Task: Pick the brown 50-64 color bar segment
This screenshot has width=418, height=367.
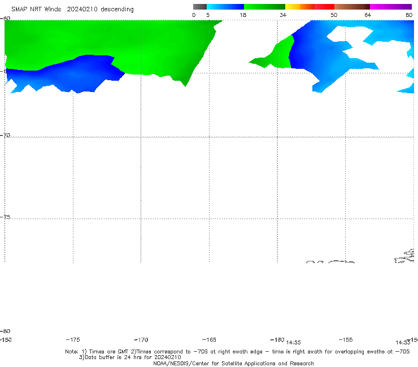Action: [352, 7]
